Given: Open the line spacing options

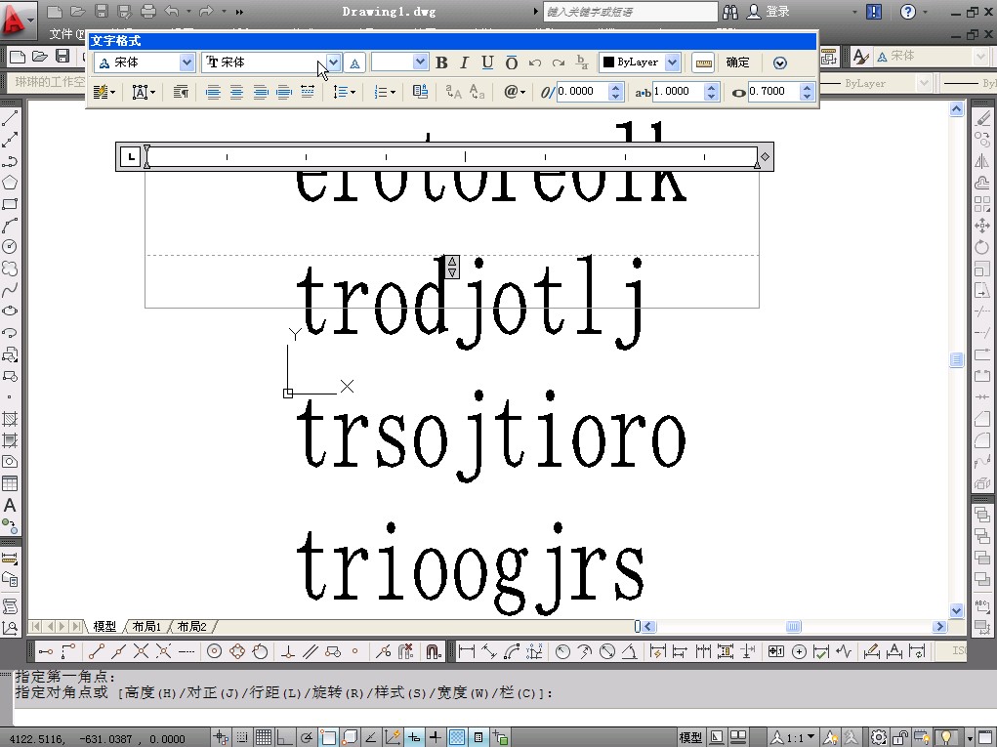Looking at the screenshot, I should tap(344, 92).
